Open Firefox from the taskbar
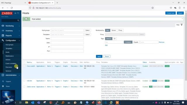Image resolution: width=187 pixels, height=105 pixels. [99, 102]
